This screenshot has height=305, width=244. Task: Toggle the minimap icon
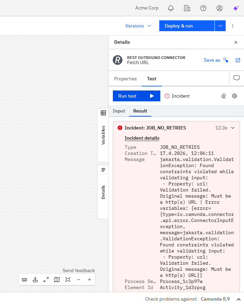point(57,280)
